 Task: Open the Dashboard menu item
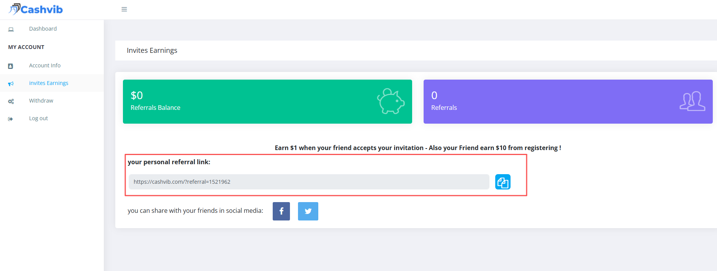tap(43, 29)
